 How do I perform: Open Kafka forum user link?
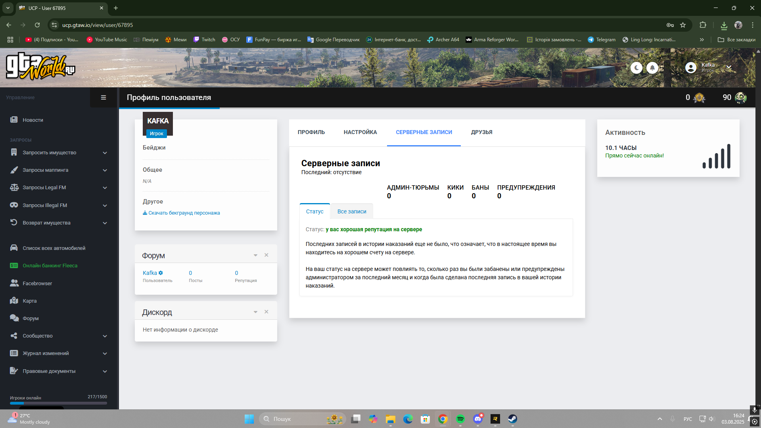tap(150, 273)
